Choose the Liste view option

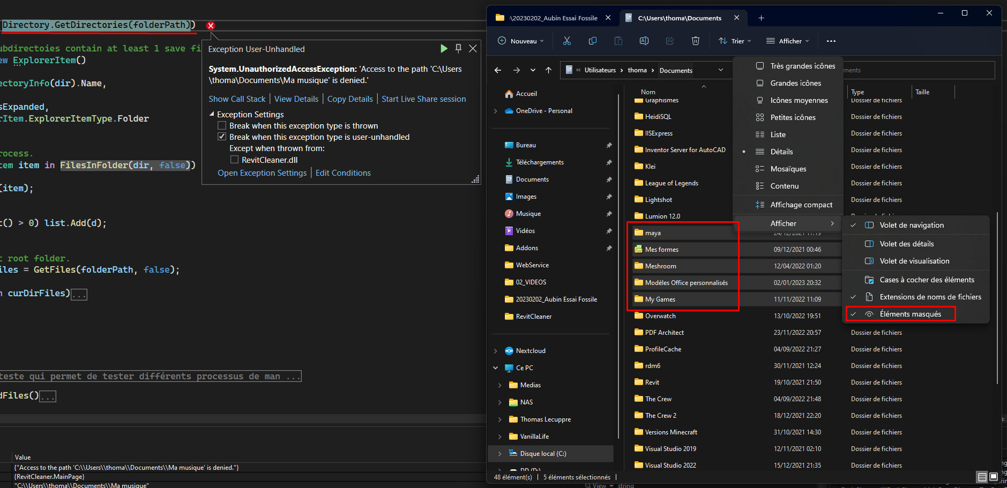pos(788,134)
